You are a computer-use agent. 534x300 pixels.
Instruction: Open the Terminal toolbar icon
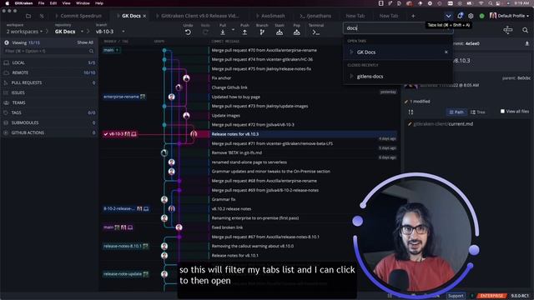click(316, 32)
